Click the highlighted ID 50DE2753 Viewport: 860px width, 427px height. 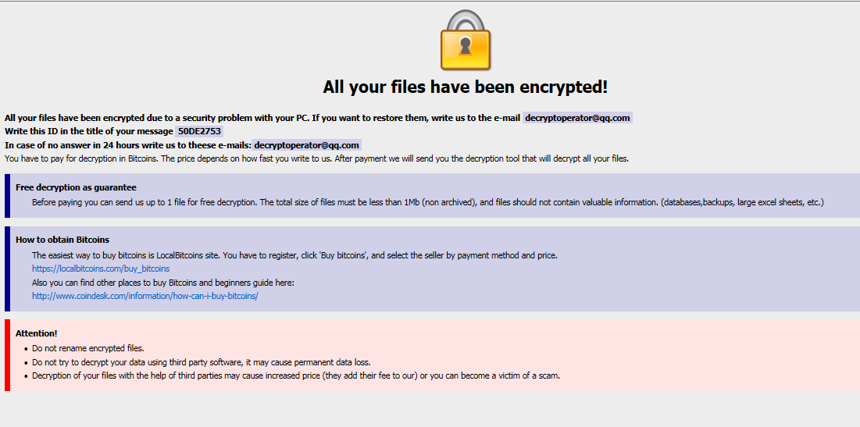point(199,131)
